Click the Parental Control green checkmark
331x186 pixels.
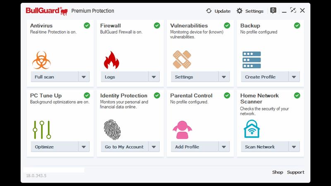pyautogui.click(x=227, y=95)
